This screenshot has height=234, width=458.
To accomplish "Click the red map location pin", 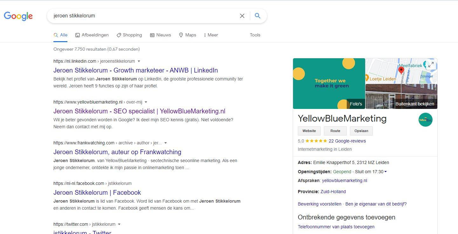I will coord(401,70).
